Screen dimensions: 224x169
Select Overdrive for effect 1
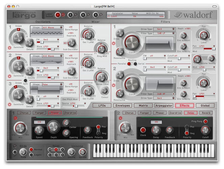click(70, 113)
